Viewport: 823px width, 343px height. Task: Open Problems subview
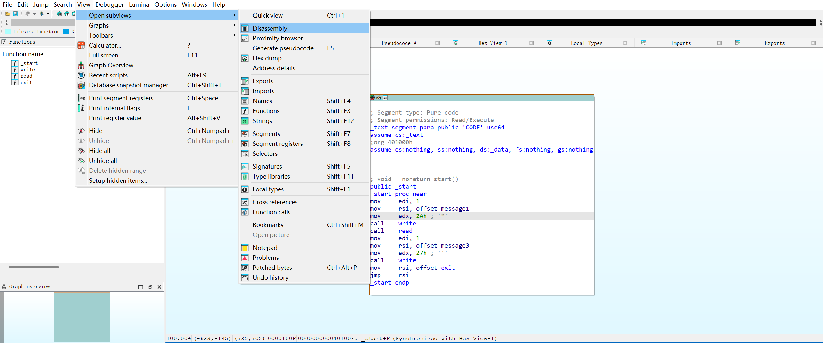click(x=304, y=258)
